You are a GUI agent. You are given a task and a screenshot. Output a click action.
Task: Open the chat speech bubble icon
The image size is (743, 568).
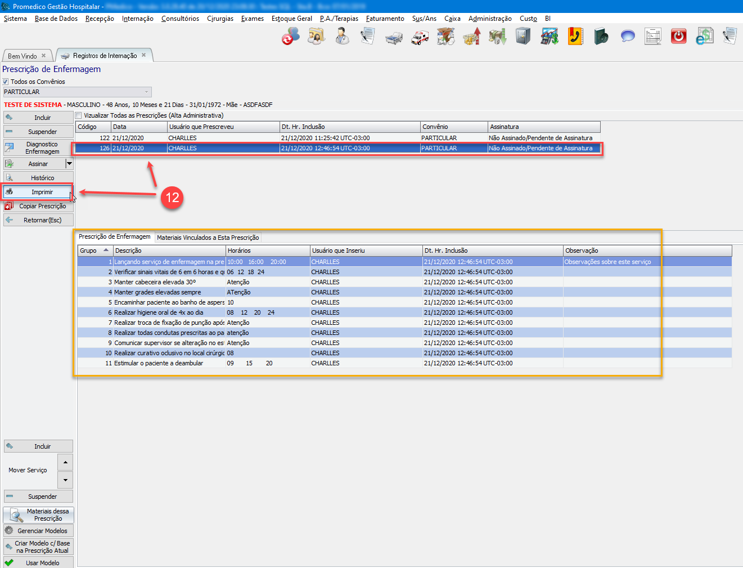tap(627, 37)
